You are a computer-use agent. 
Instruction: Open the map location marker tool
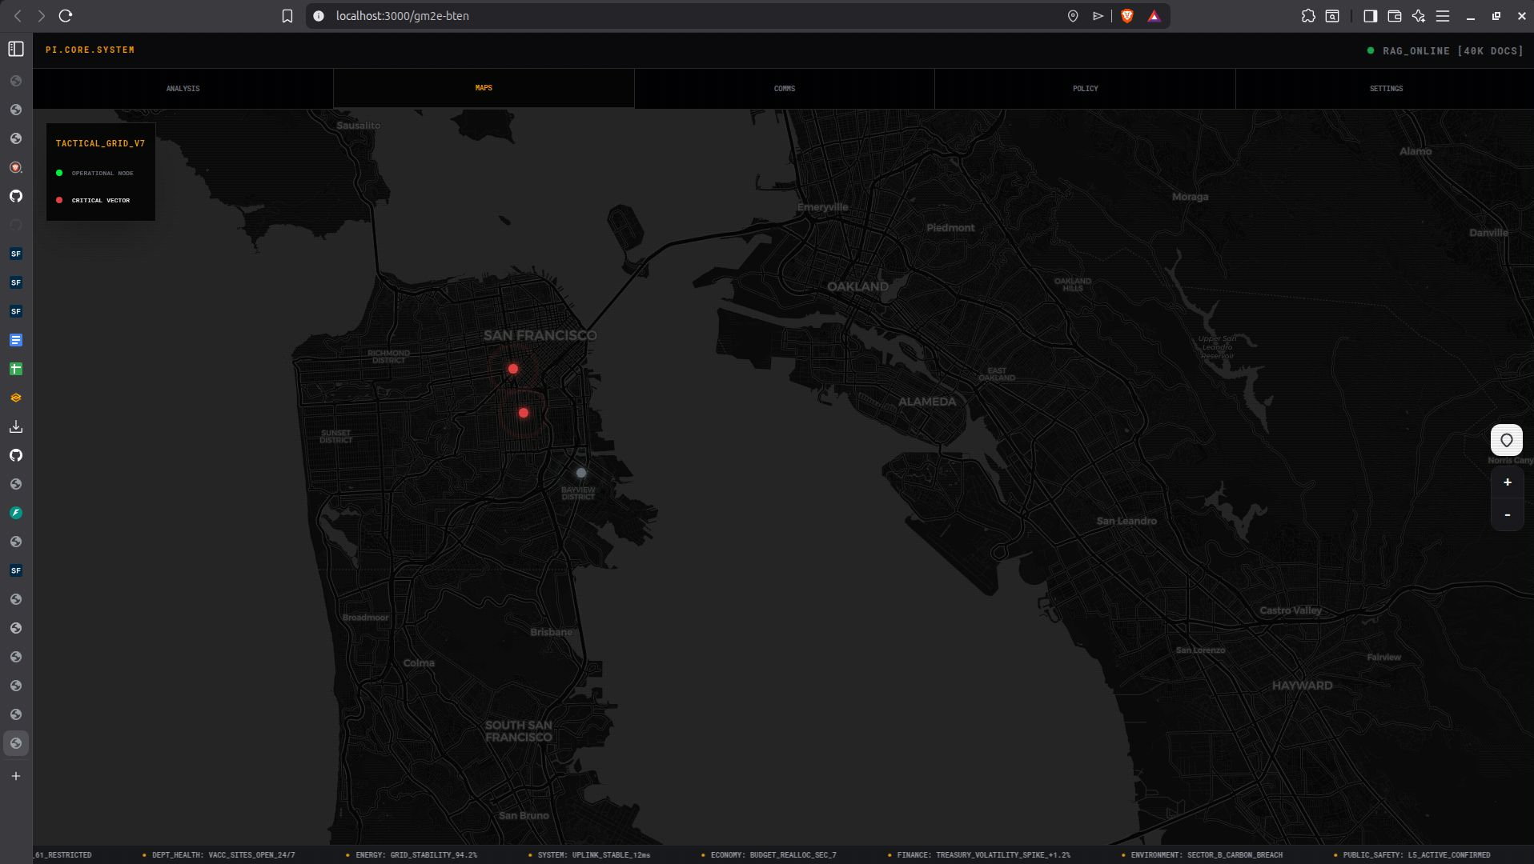pyautogui.click(x=1508, y=440)
